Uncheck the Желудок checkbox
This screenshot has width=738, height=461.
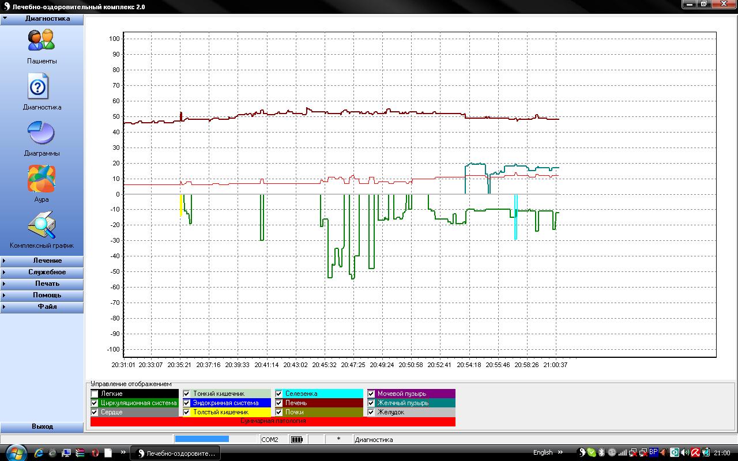click(371, 413)
